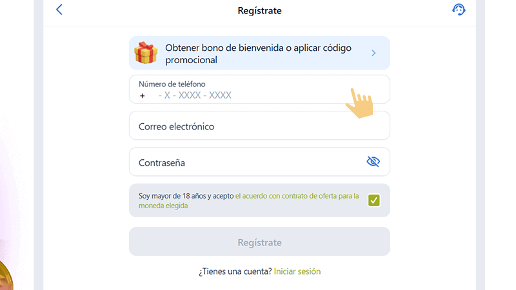The width and height of the screenshot is (516, 290).
Task: Click the "Correo electrónico" field
Action: pyautogui.click(x=258, y=126)
